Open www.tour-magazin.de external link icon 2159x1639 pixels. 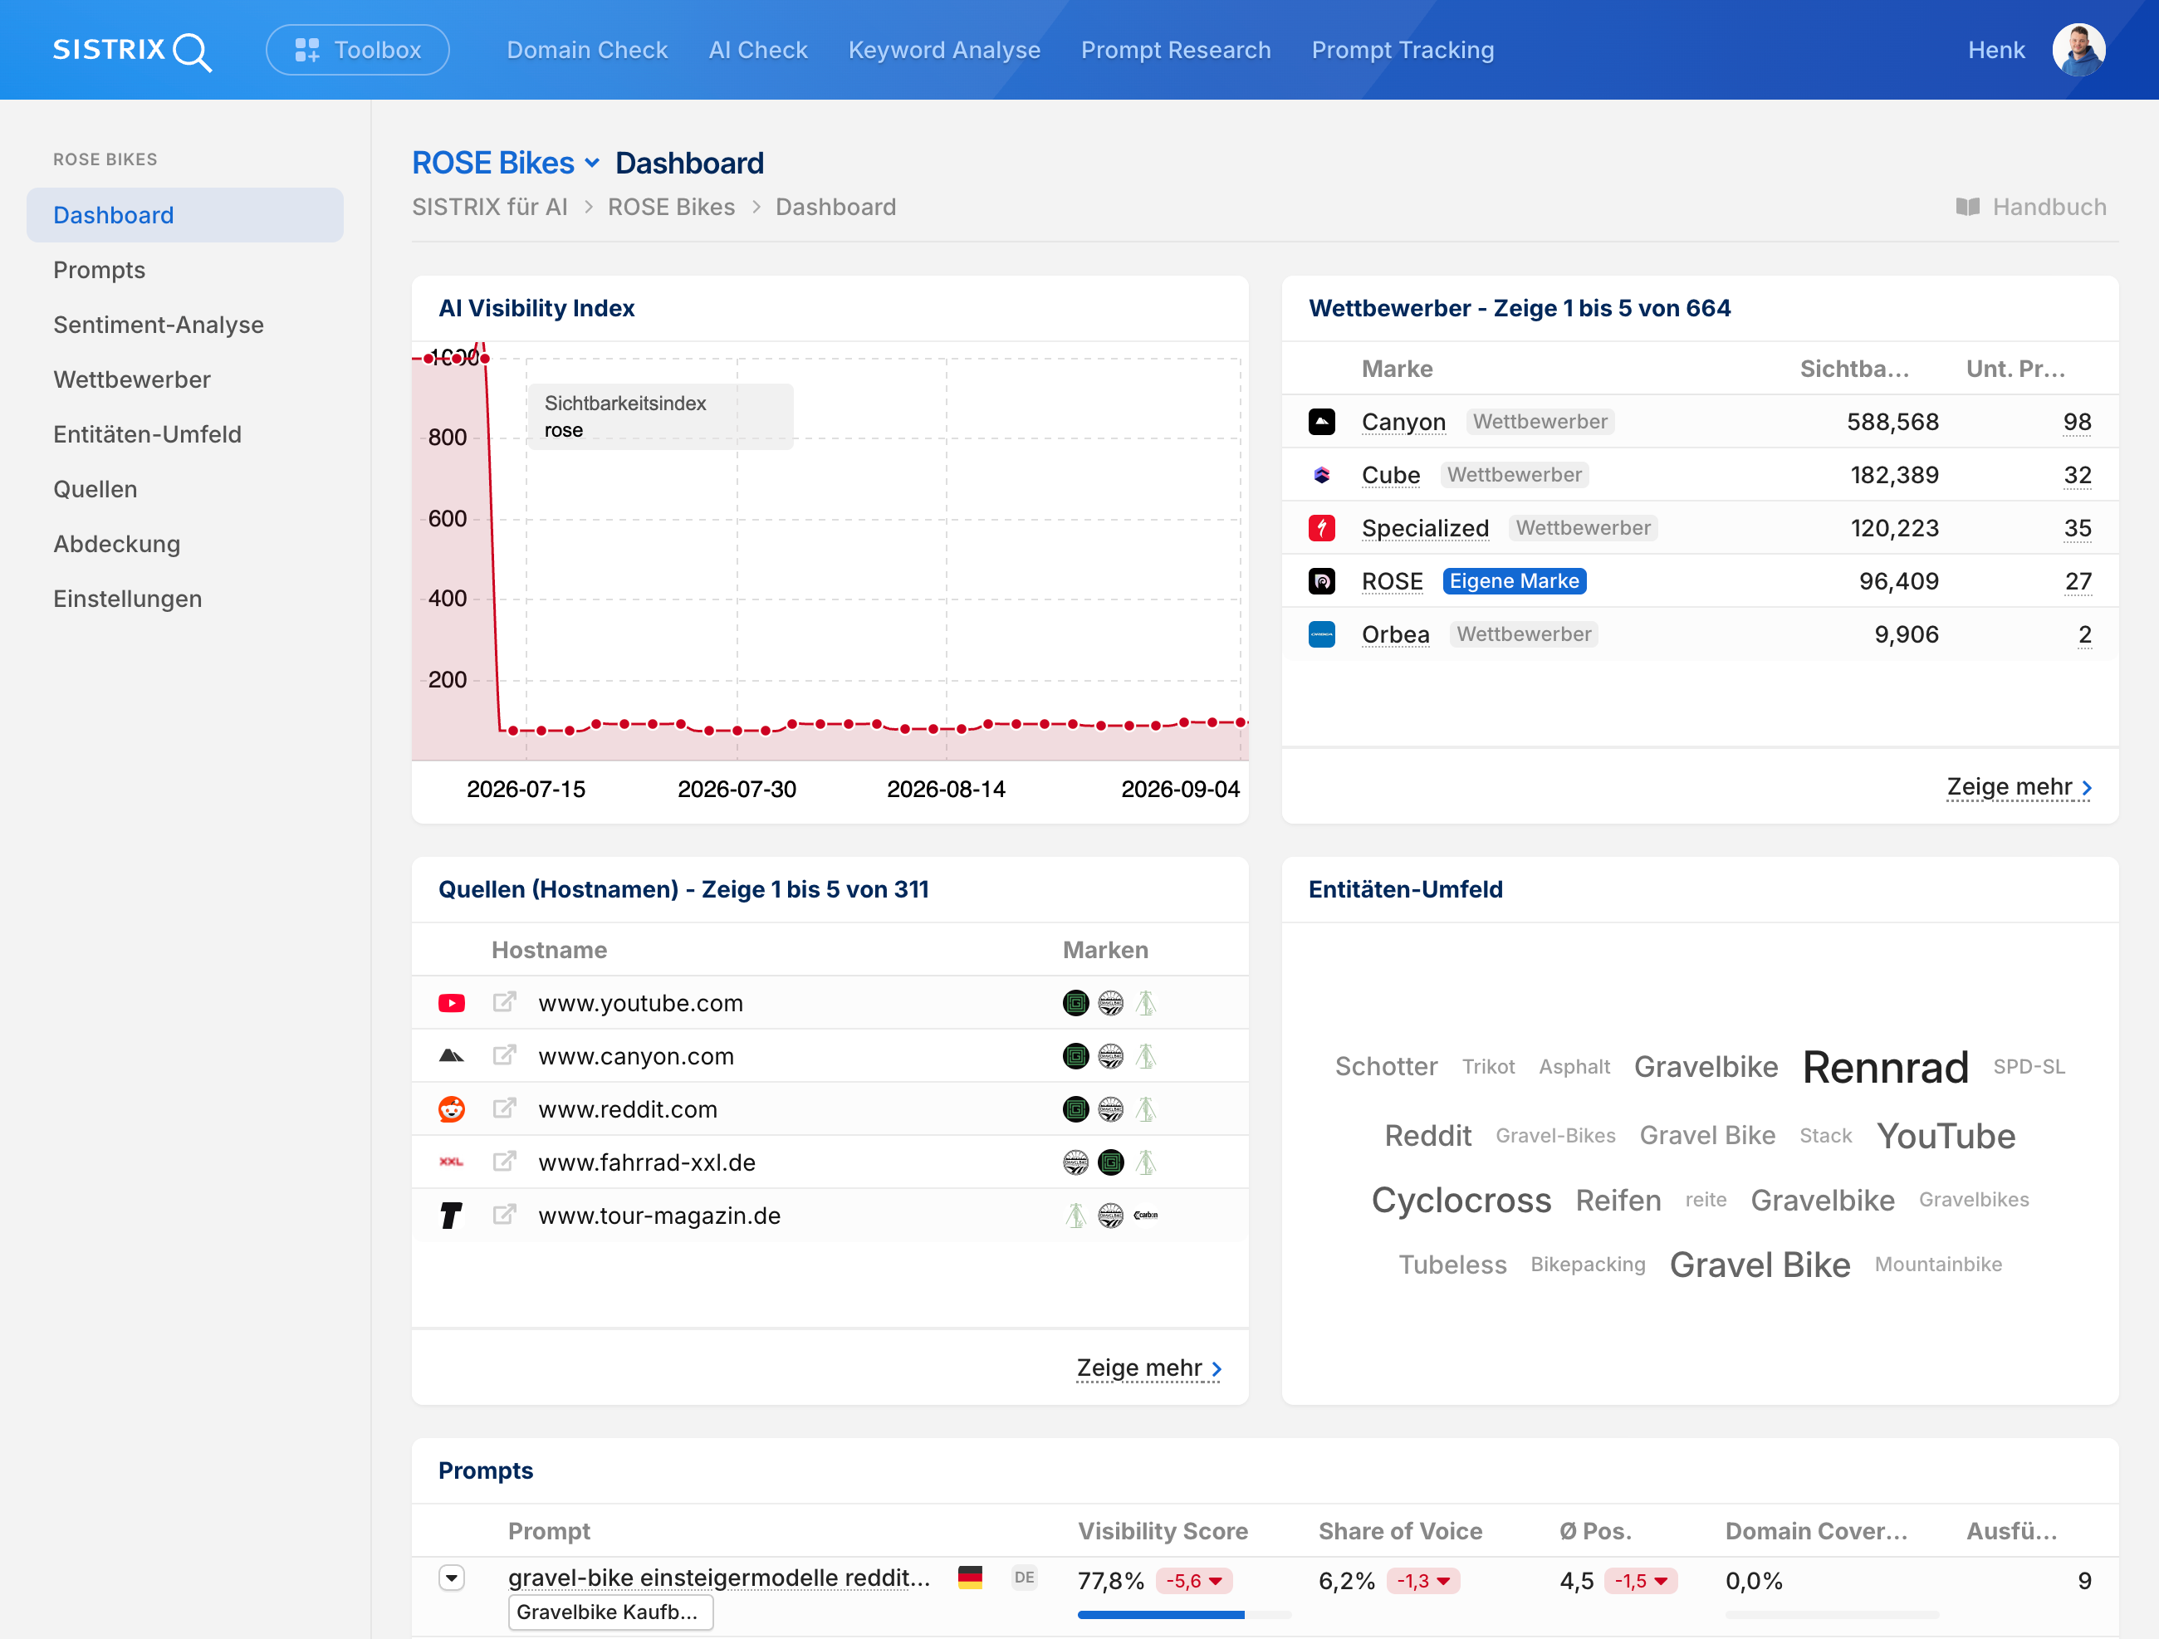coord(504,1216)
